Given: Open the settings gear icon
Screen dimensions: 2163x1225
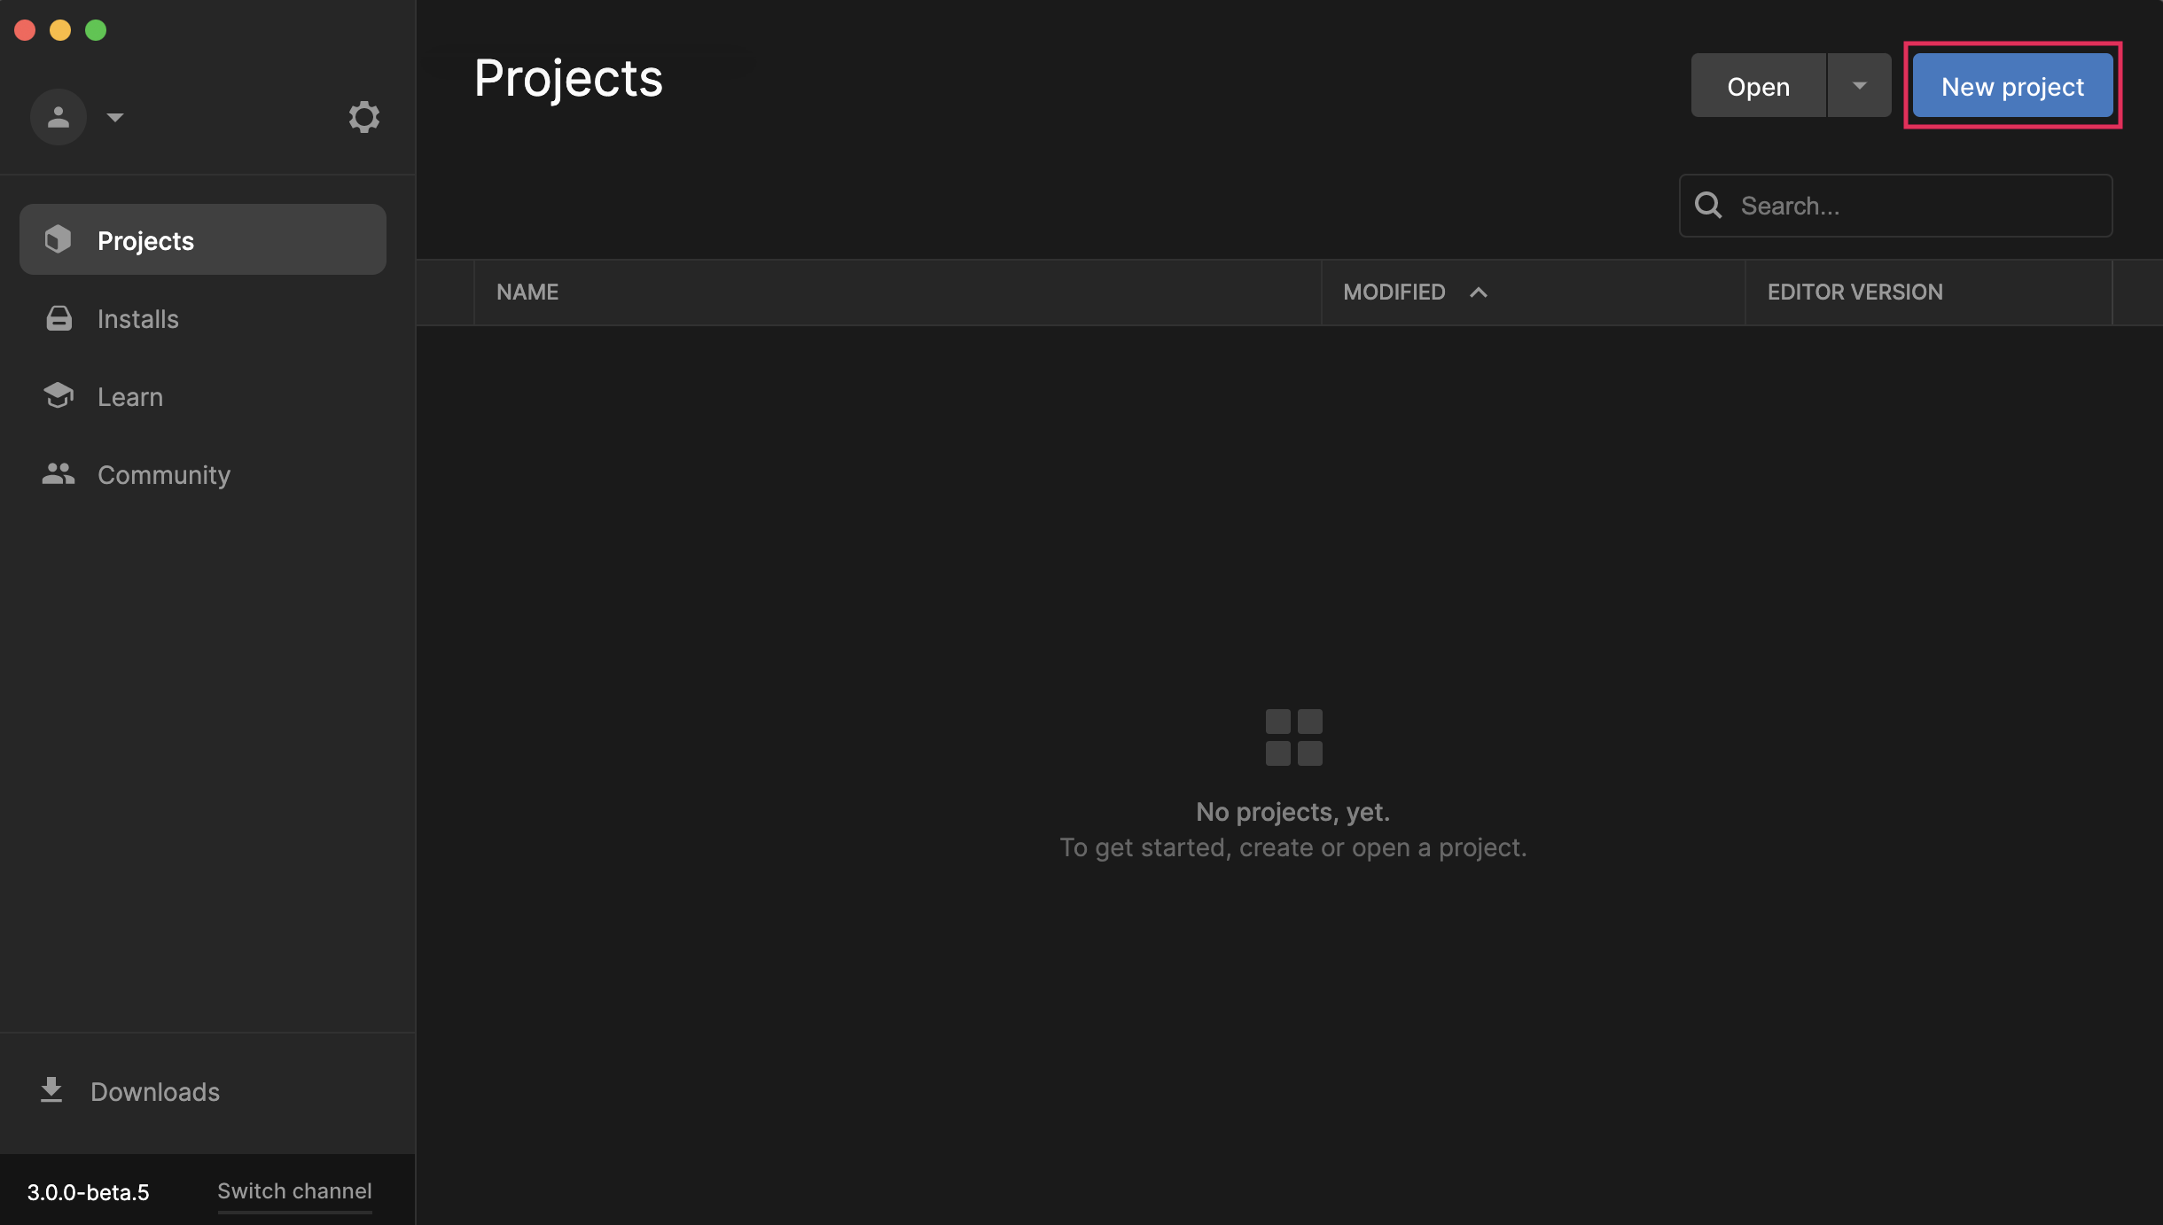Looking at the screenshot, I should tap(363, 117).
